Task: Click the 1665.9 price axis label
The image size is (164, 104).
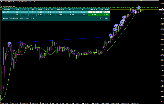Action: click(162, 19)
